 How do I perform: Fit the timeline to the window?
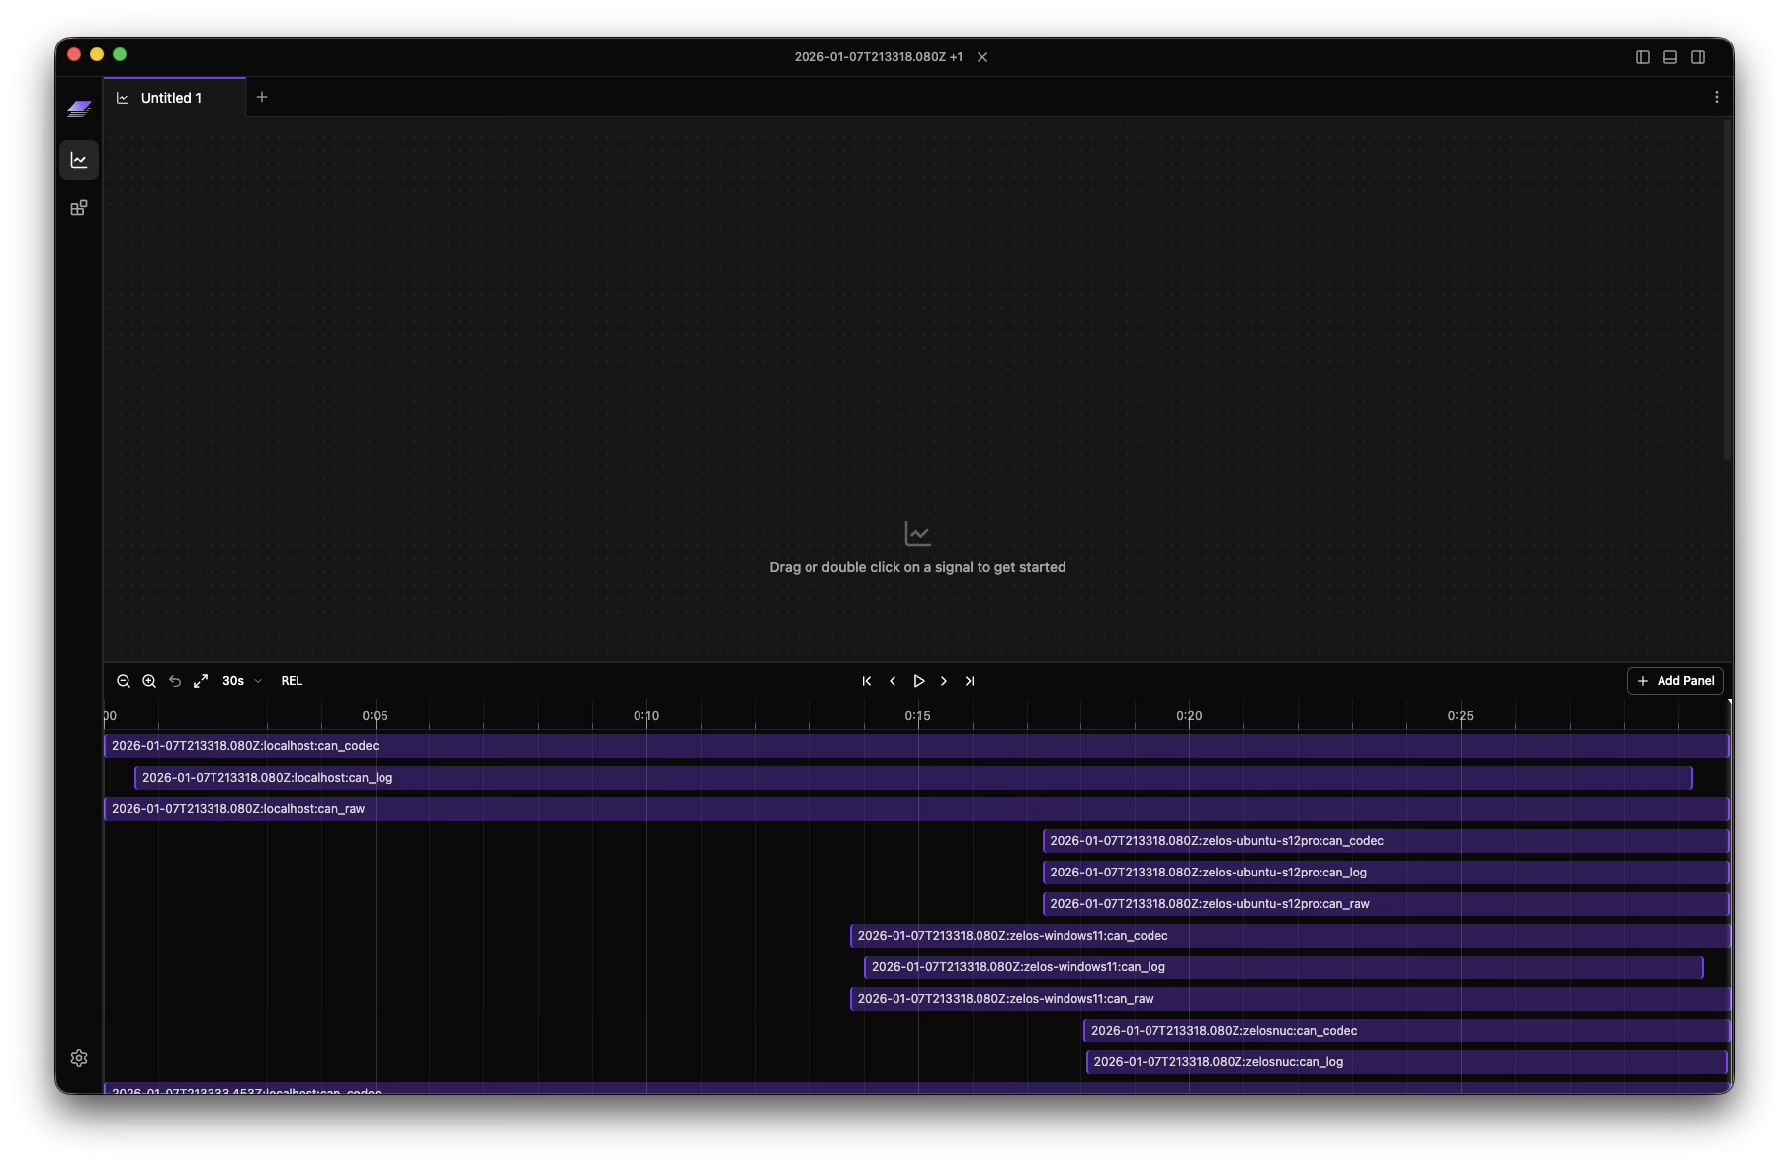(x=201, y=681)
